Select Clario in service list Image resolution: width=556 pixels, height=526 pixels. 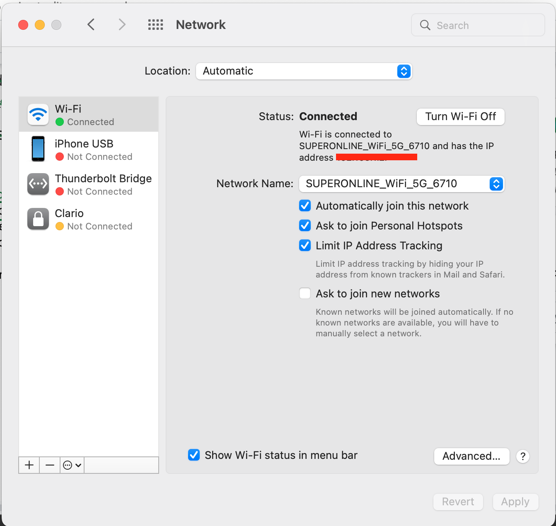tap(89, 219)
